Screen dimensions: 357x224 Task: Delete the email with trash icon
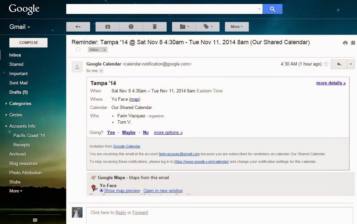click(x=155, y=27)
